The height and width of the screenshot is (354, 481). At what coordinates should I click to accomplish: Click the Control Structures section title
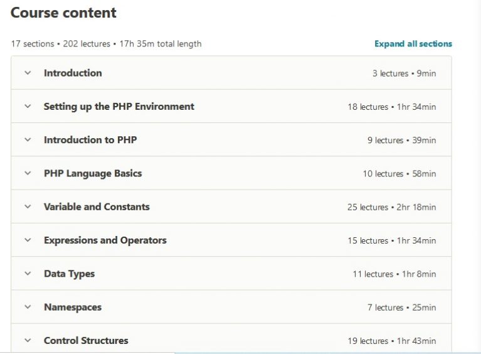click(86, 341)
